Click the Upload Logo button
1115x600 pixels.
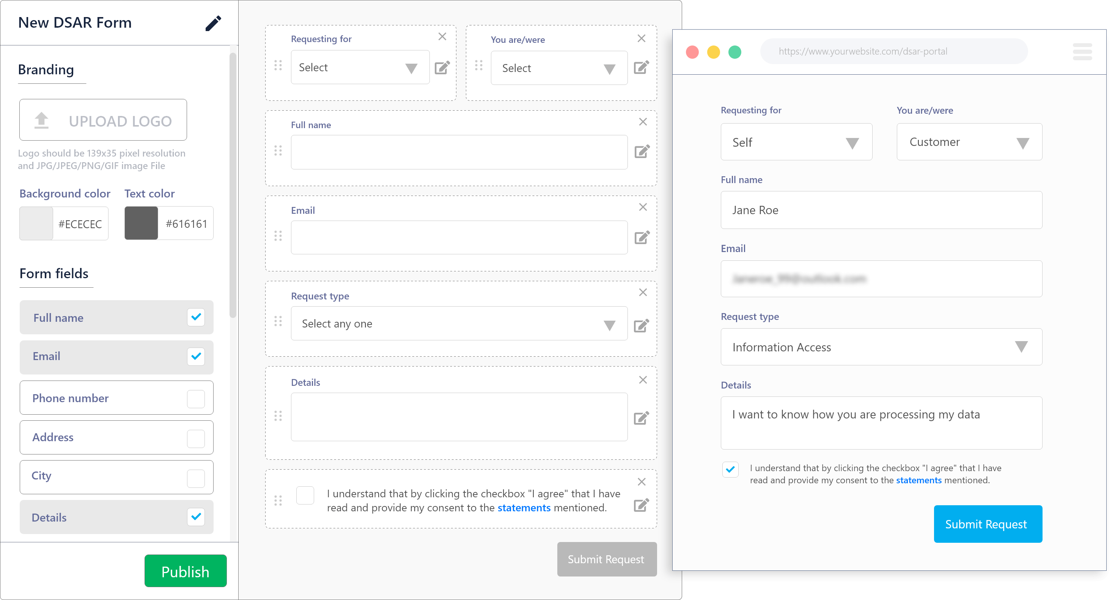point(103,120)
